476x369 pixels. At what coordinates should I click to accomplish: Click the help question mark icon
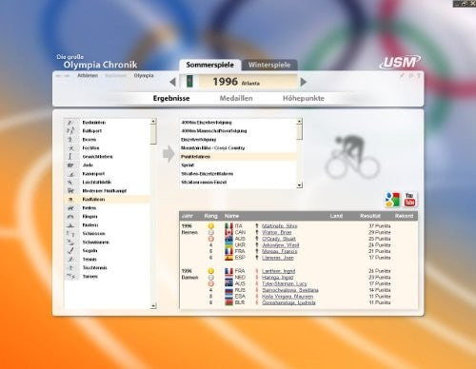click(x=419, y=76)
